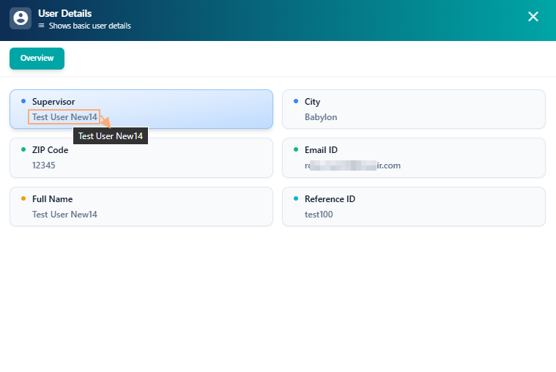The width and height of the screenshot is (556, 372).
Task: Click 'Test User New14' under Full Name
Action: click(x=64, y=215)
